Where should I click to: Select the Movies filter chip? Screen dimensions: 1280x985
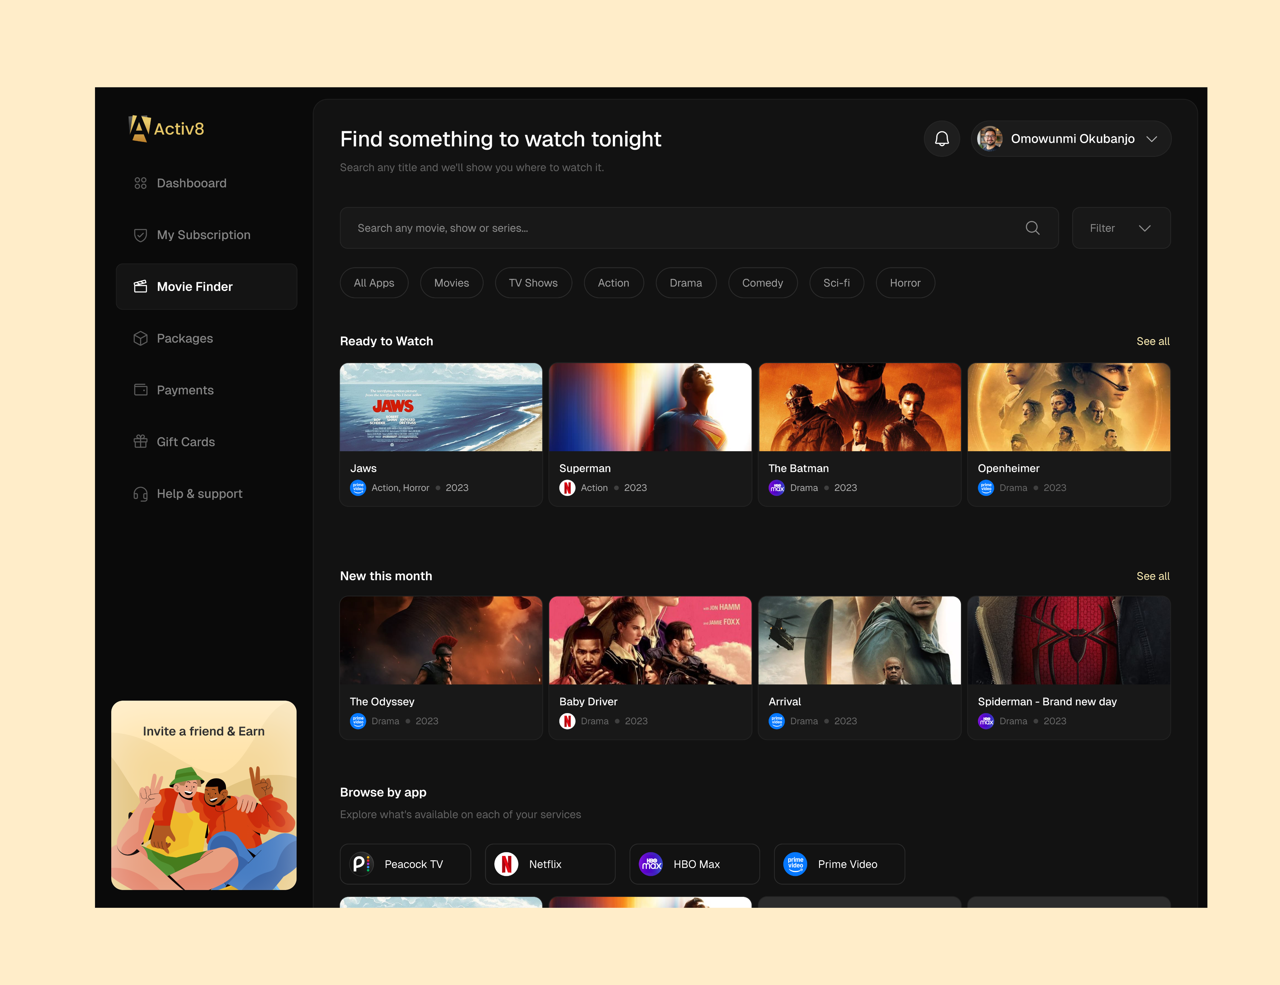[x=451, y=283]
